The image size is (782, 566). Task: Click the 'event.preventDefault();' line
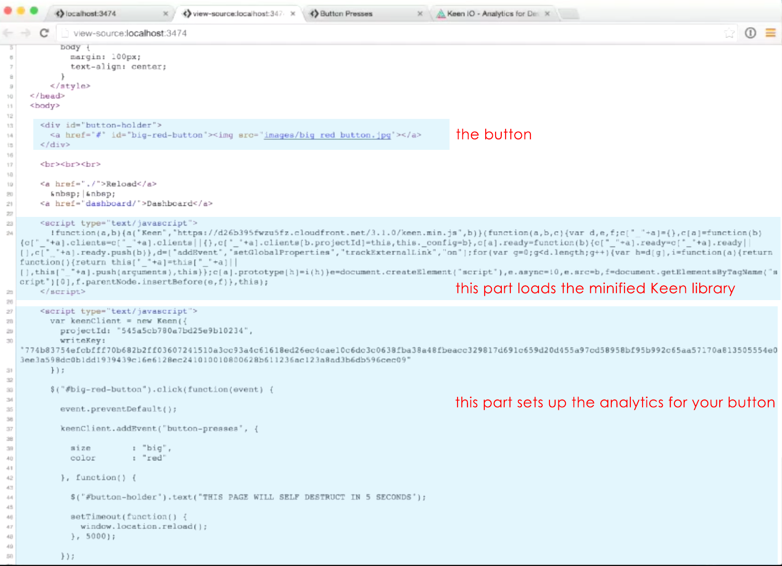pyautogui.click(x=118, y=409)
